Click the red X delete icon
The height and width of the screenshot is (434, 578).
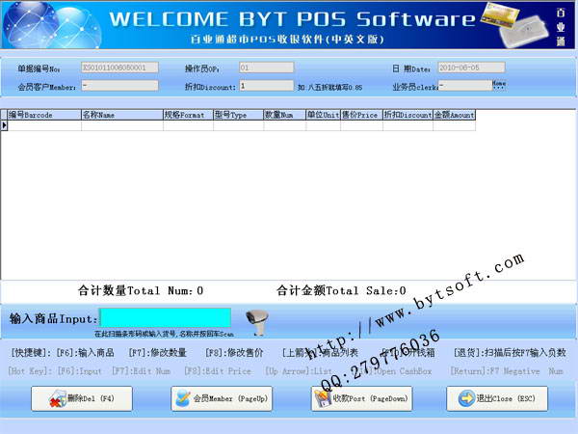pyautogui.click(x=57, y=399)
